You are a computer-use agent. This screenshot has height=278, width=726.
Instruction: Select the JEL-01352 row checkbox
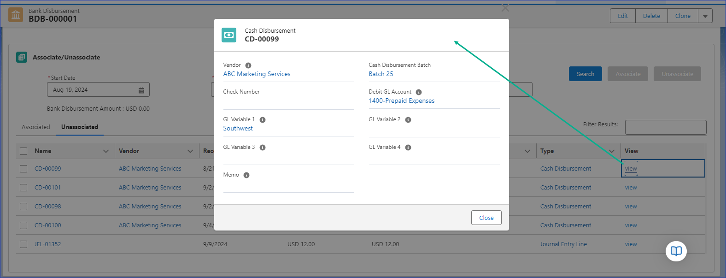[x=23, y=244]
